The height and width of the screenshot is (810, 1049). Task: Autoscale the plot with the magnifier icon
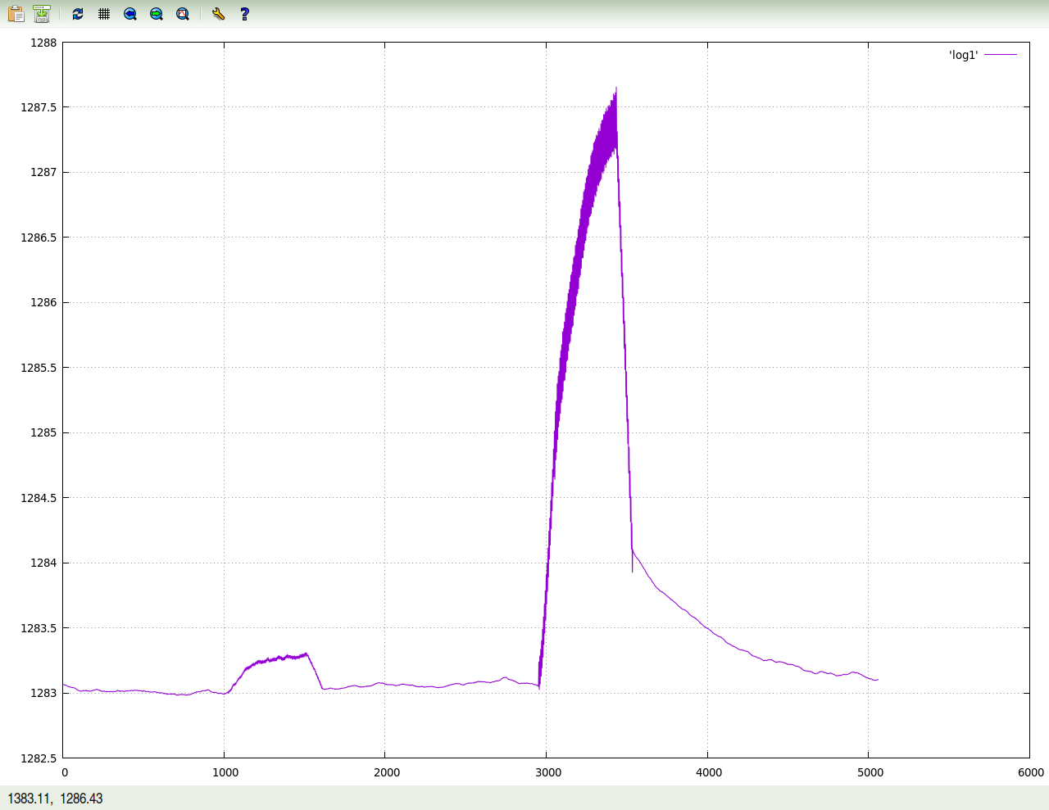click(183, 13)
